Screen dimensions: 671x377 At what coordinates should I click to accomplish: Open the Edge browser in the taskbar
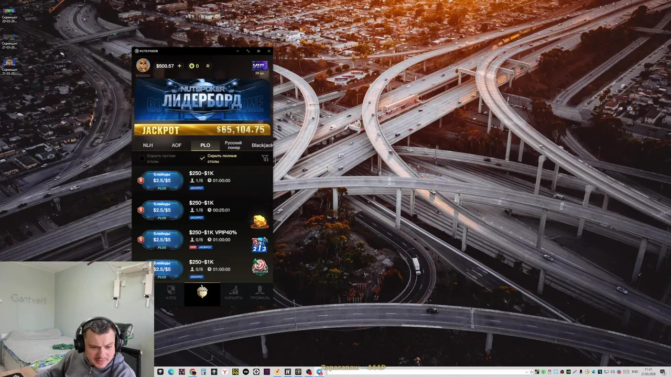171,372
